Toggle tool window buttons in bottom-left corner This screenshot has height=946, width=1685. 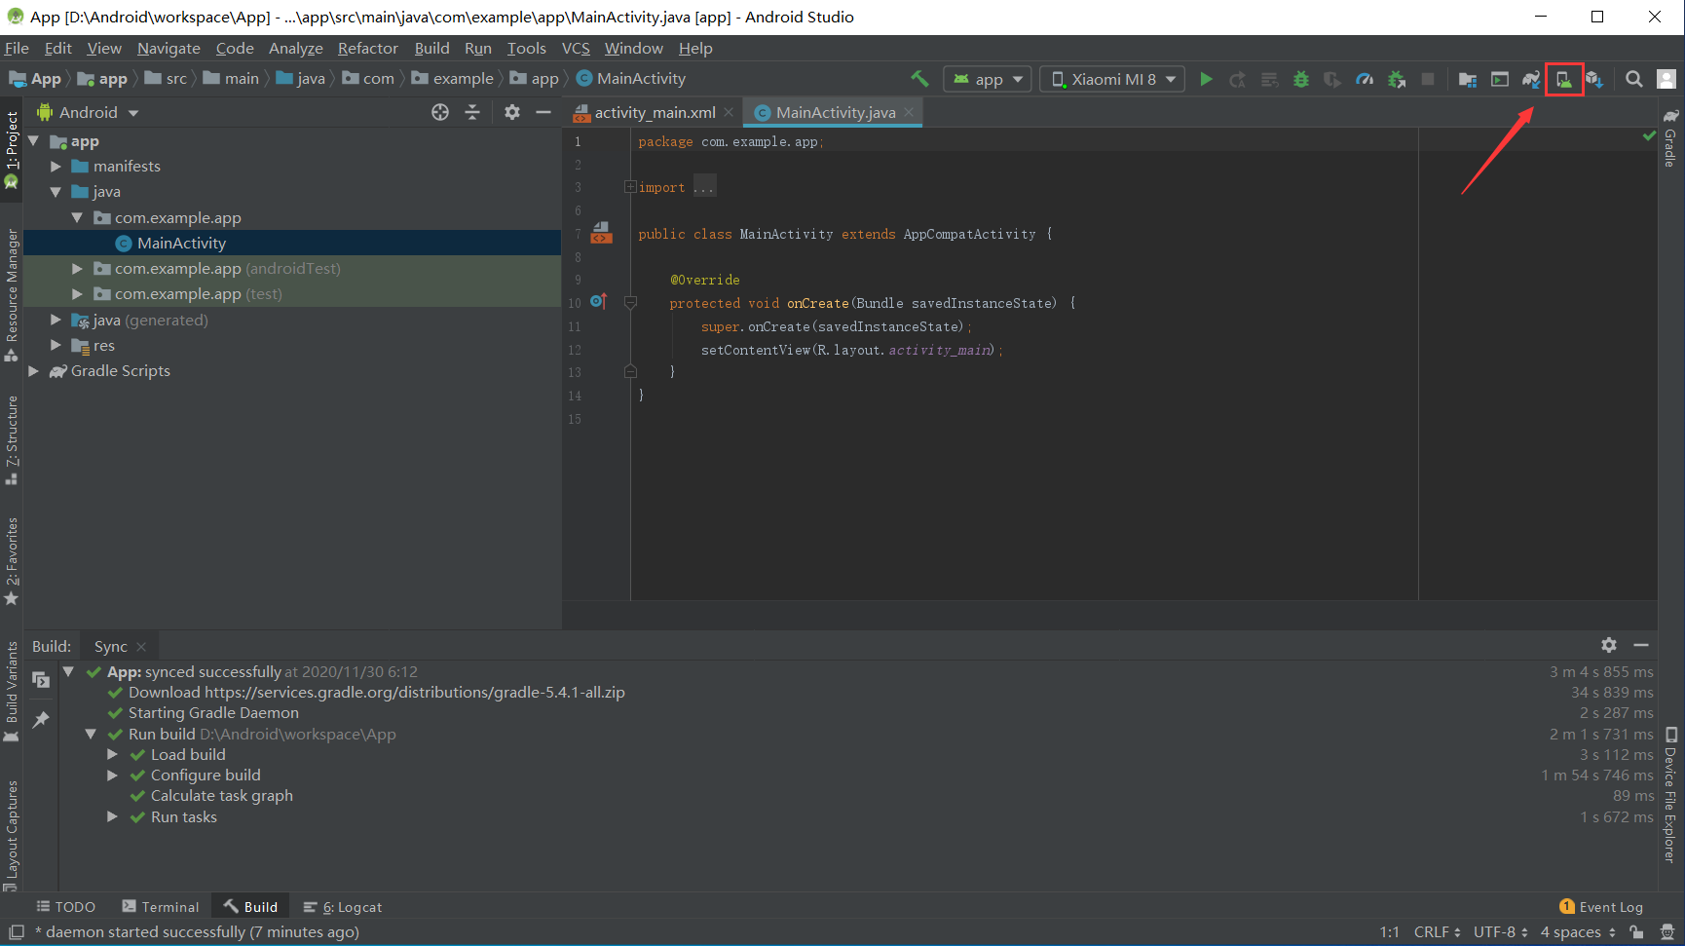click(x=16, y=932)
